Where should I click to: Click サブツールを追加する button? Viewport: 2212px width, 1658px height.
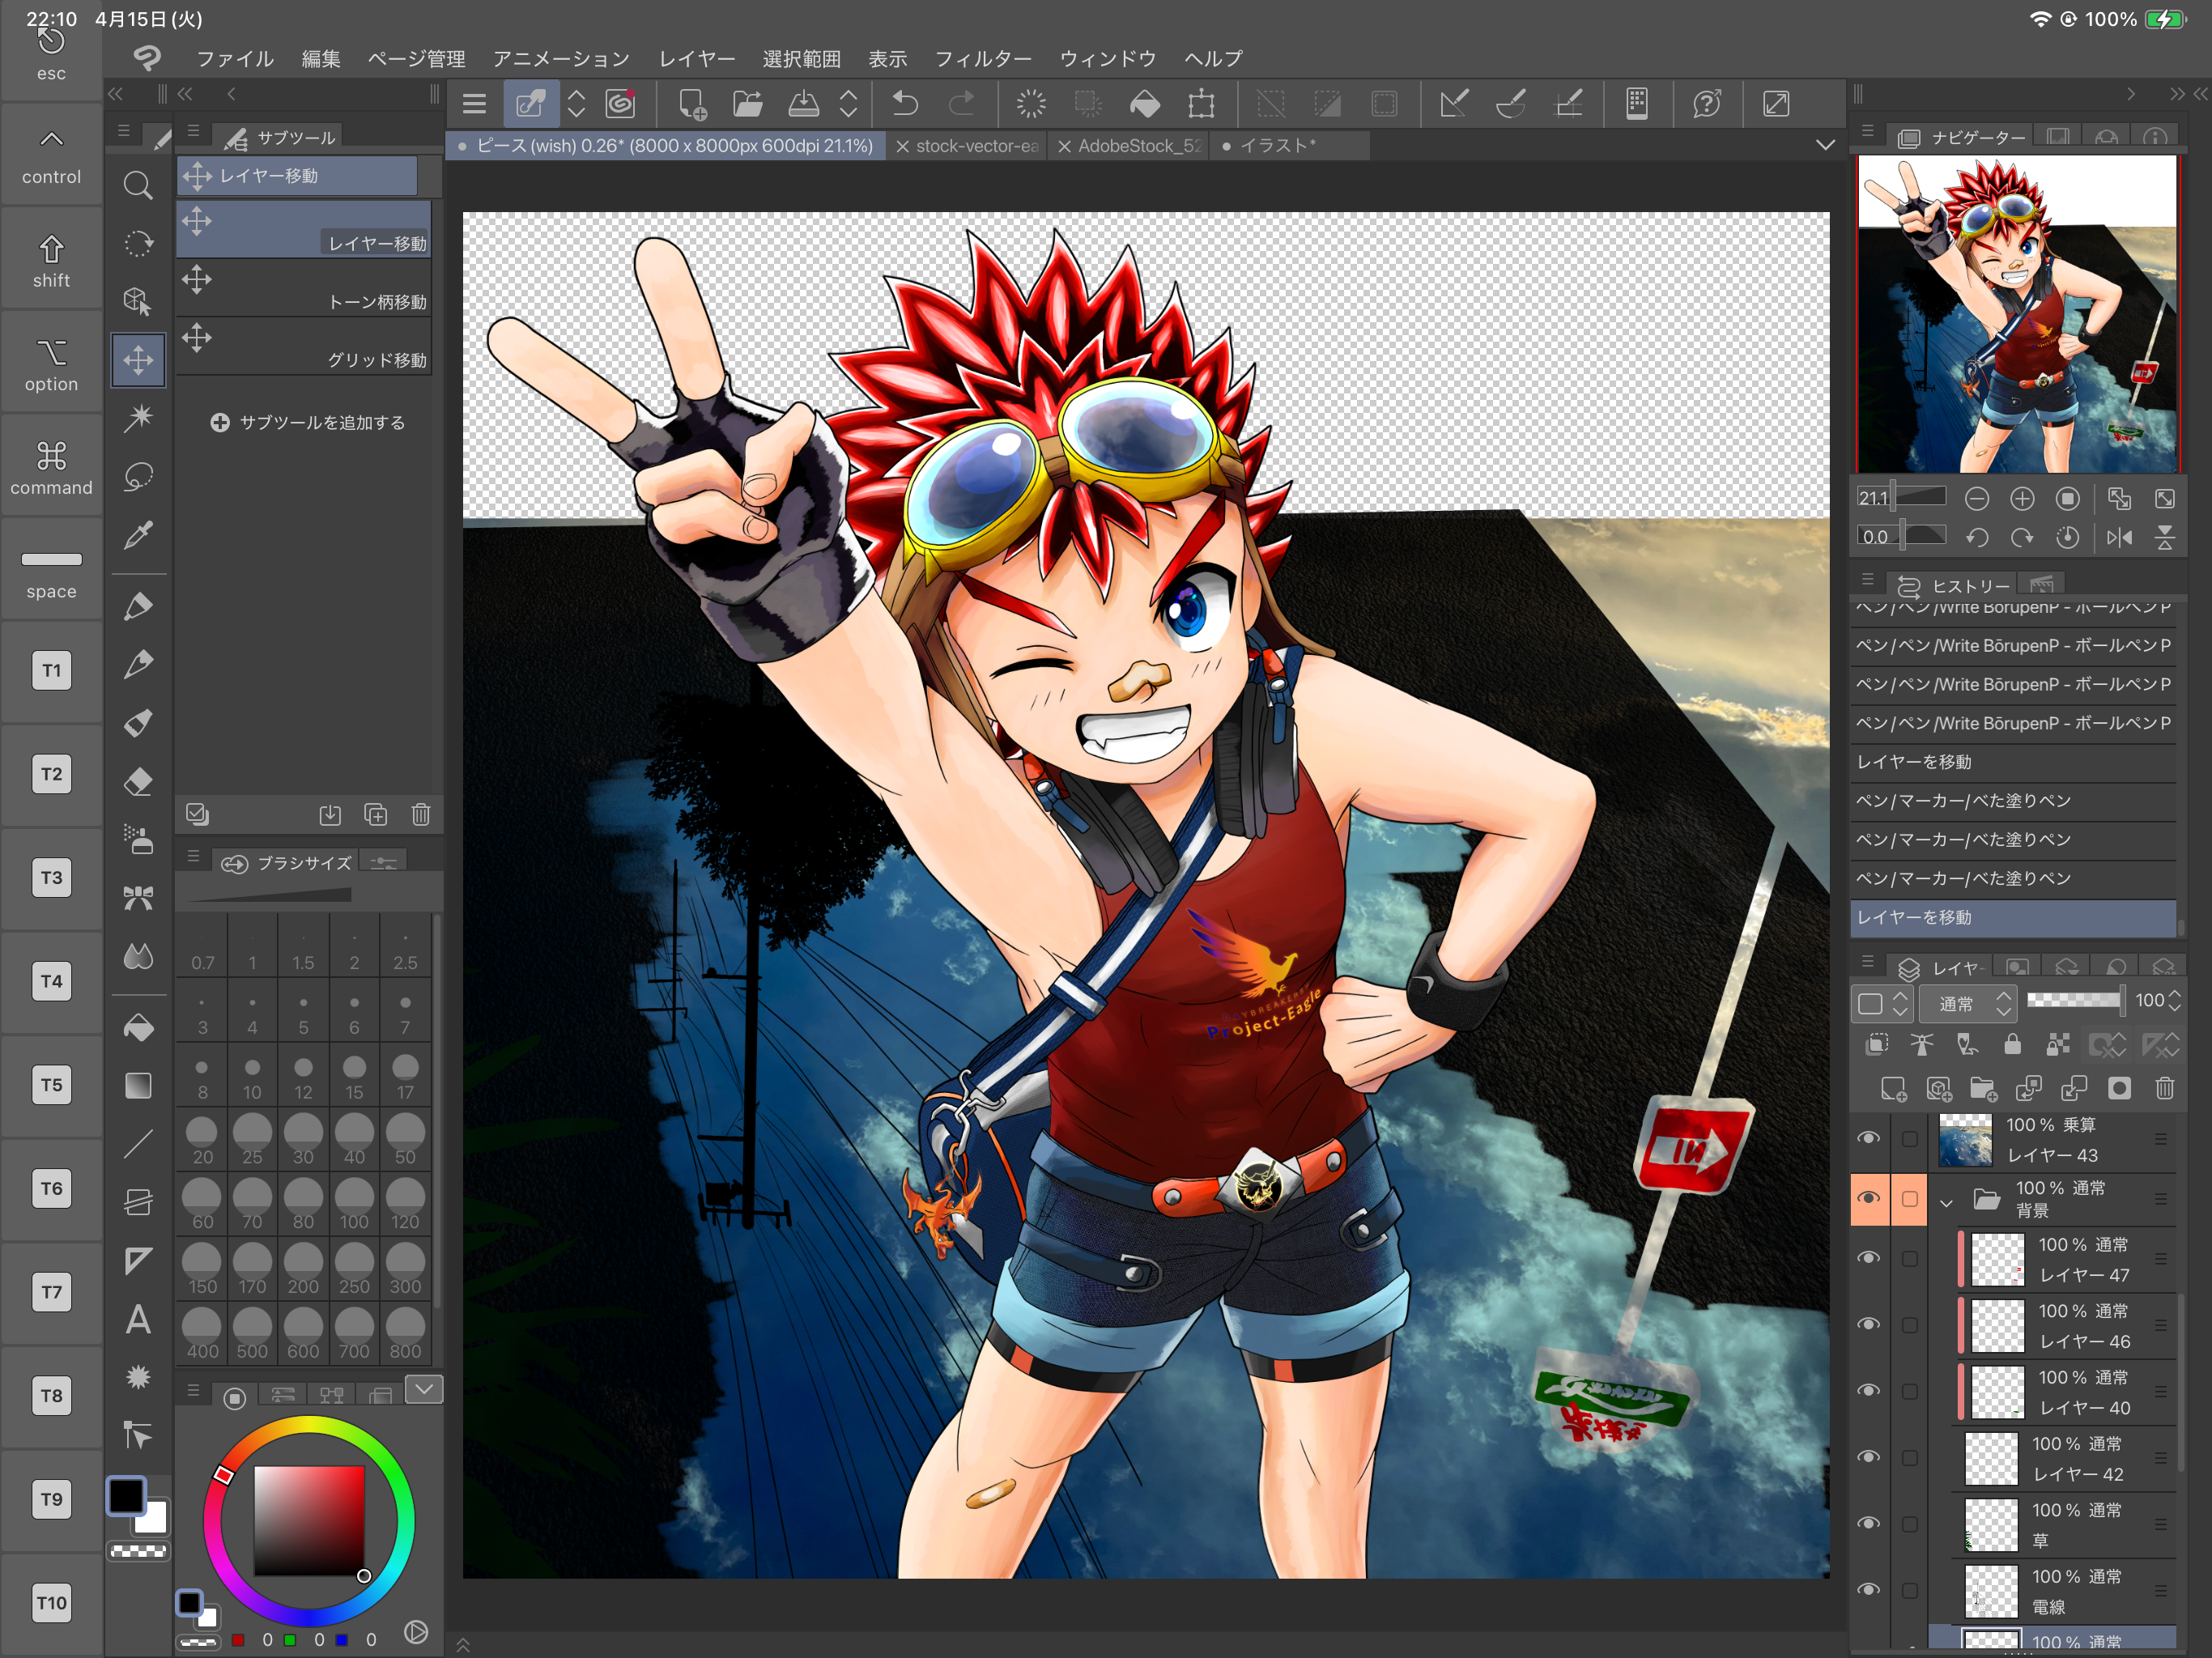pos(308,422)
